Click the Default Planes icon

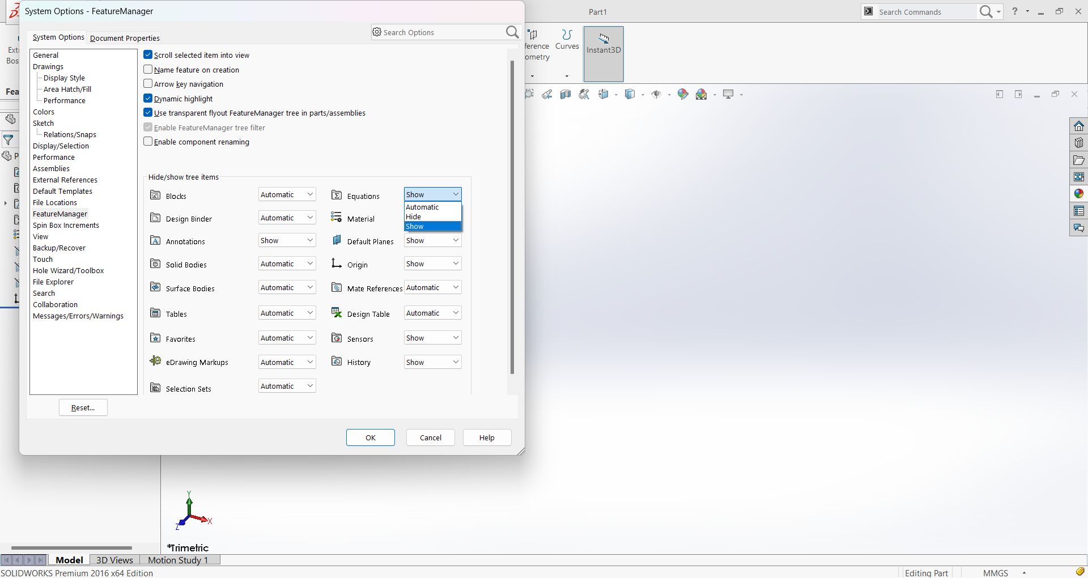click(x=337, y=240)
